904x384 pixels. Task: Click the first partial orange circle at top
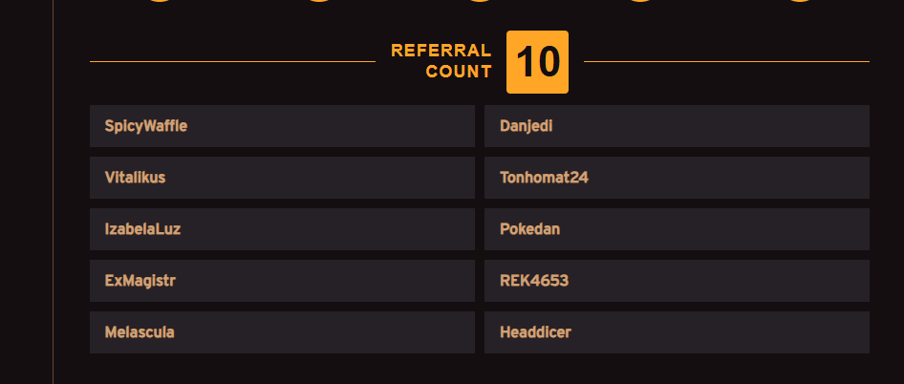pyautogui.click(x=160, y=1)
